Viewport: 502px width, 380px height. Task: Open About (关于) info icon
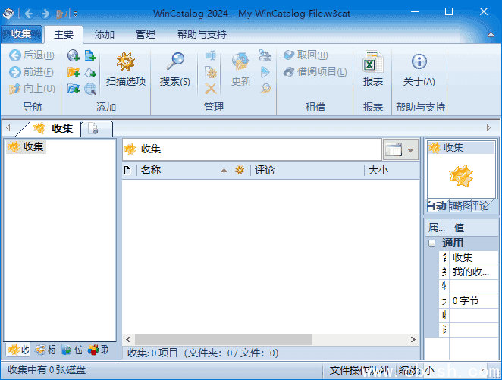click(419, 61)
